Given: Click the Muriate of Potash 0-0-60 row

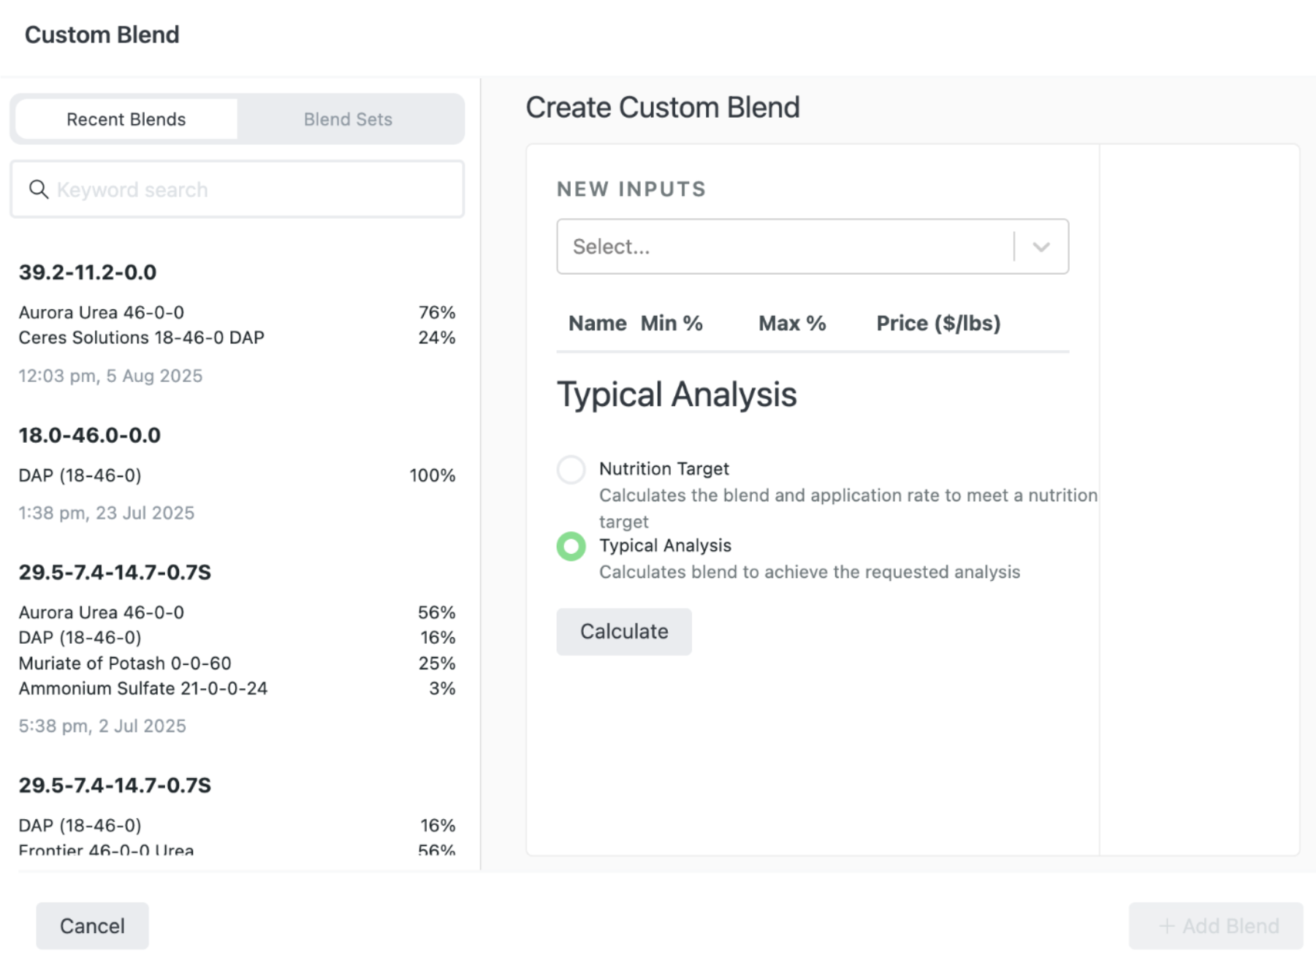Looking at the screenshot, I should 237,663.
